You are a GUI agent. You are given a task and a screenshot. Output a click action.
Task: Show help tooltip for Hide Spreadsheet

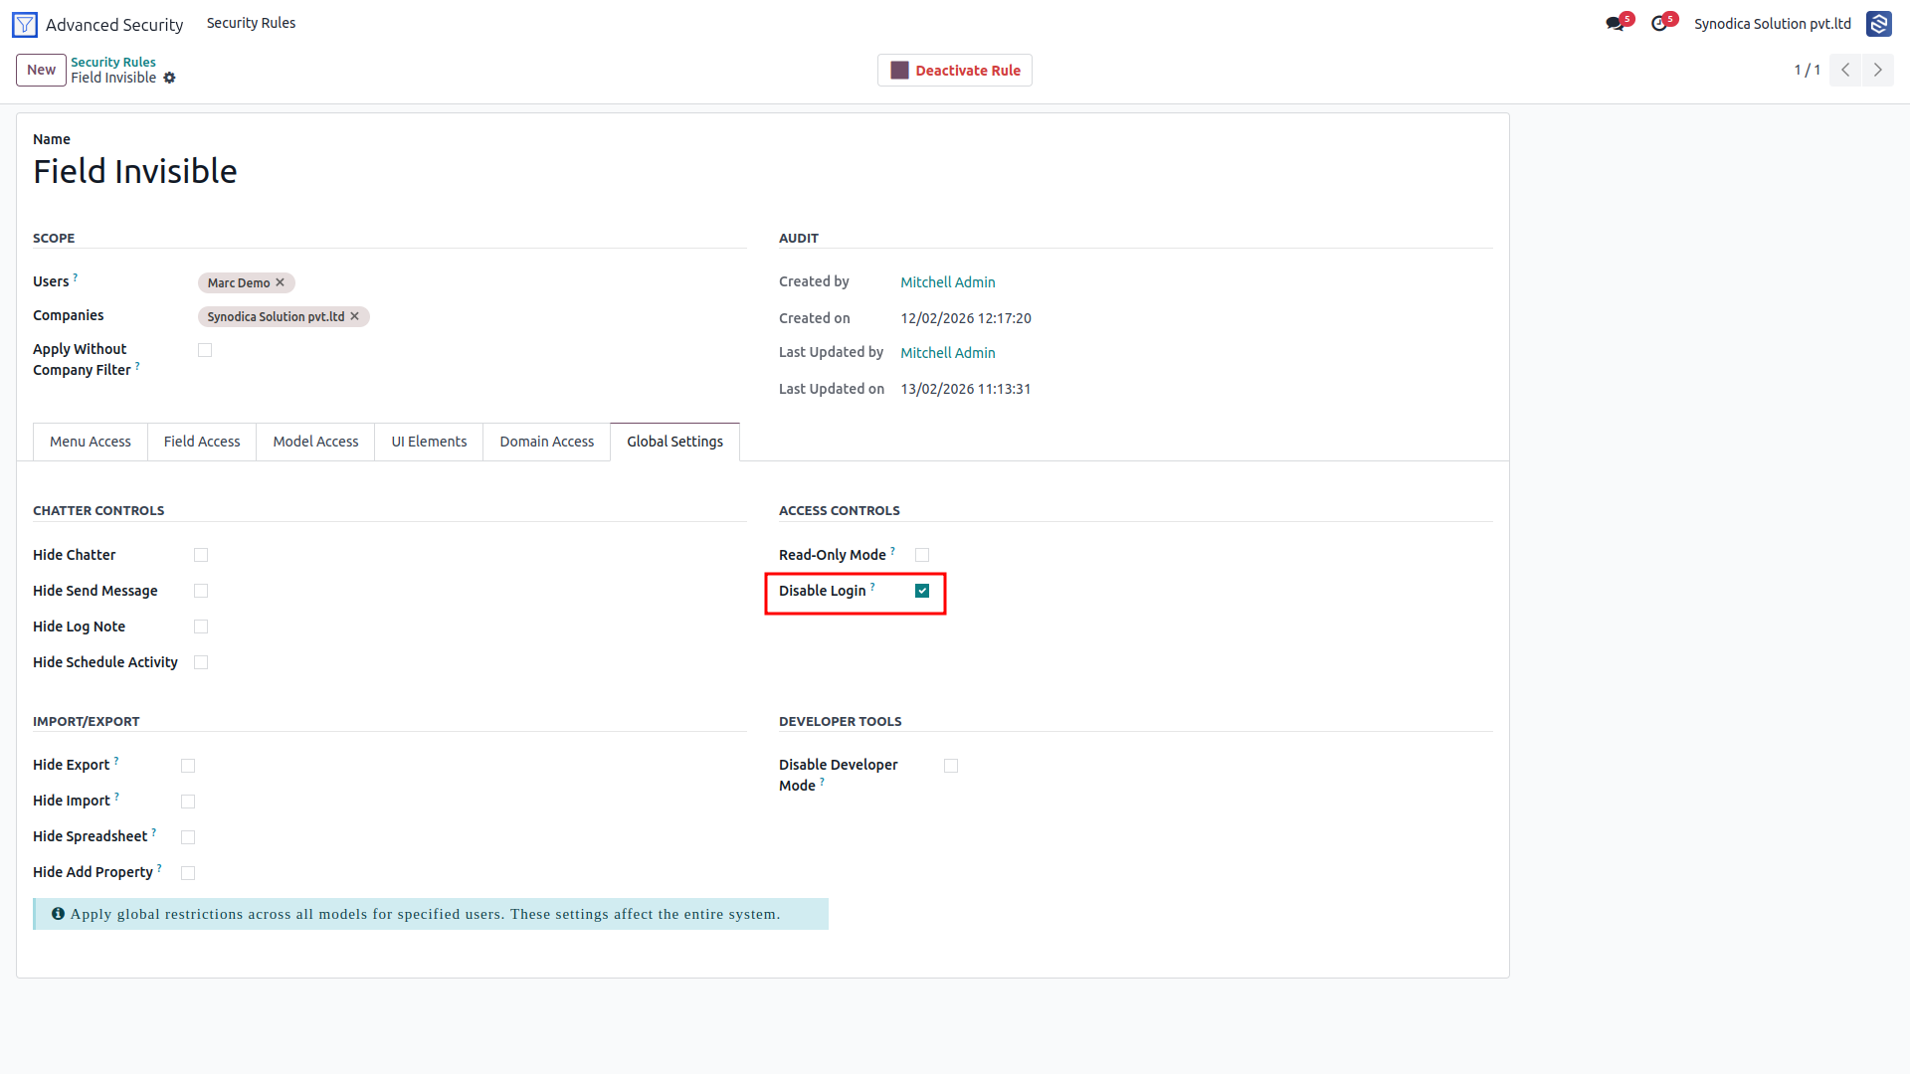point(154,832)
